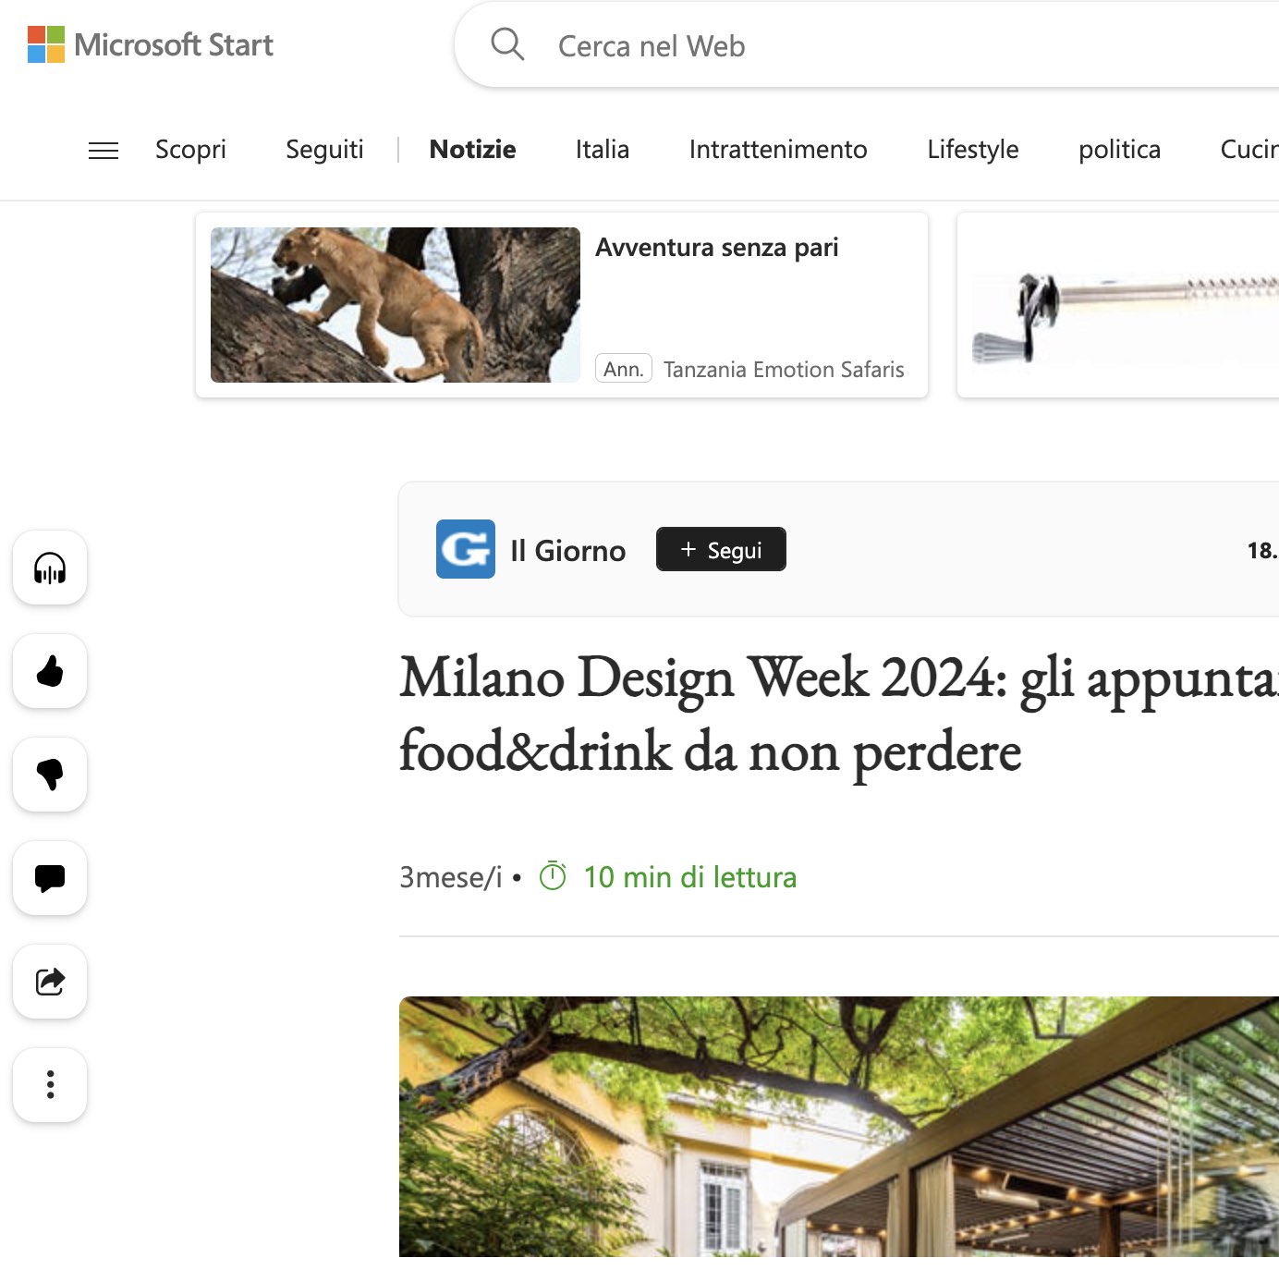Click the search magnifier icon
The height and width of the screenshot is (1270, 1279).
(x=507, y=44)
